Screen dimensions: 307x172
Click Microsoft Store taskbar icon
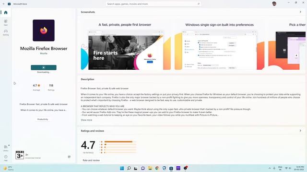point(171,168)
